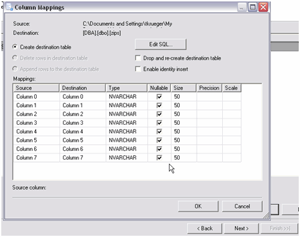
Task: Select the Source cell Column 6
Action: (x=37, y=149)
